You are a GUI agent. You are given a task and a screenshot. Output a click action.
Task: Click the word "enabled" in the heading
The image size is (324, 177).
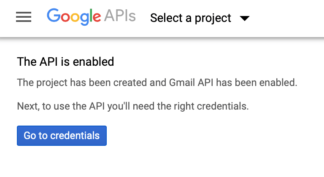pyautogui.click(x=97, y=62)
